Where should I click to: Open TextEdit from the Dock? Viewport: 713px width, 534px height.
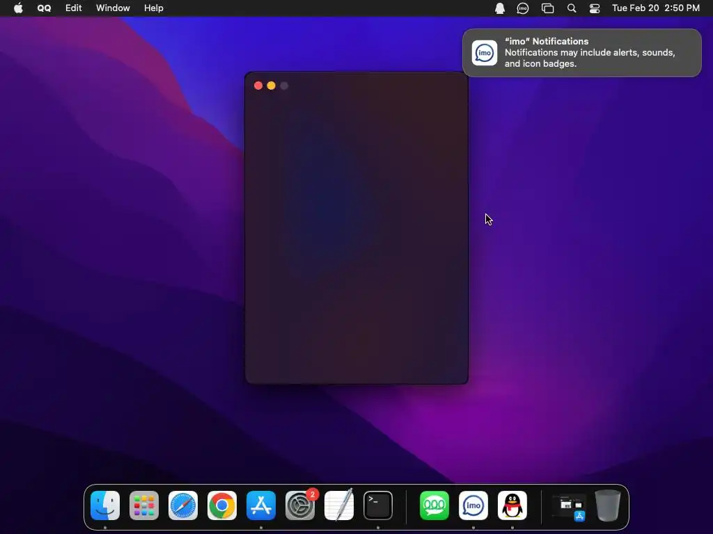point(339,505)
